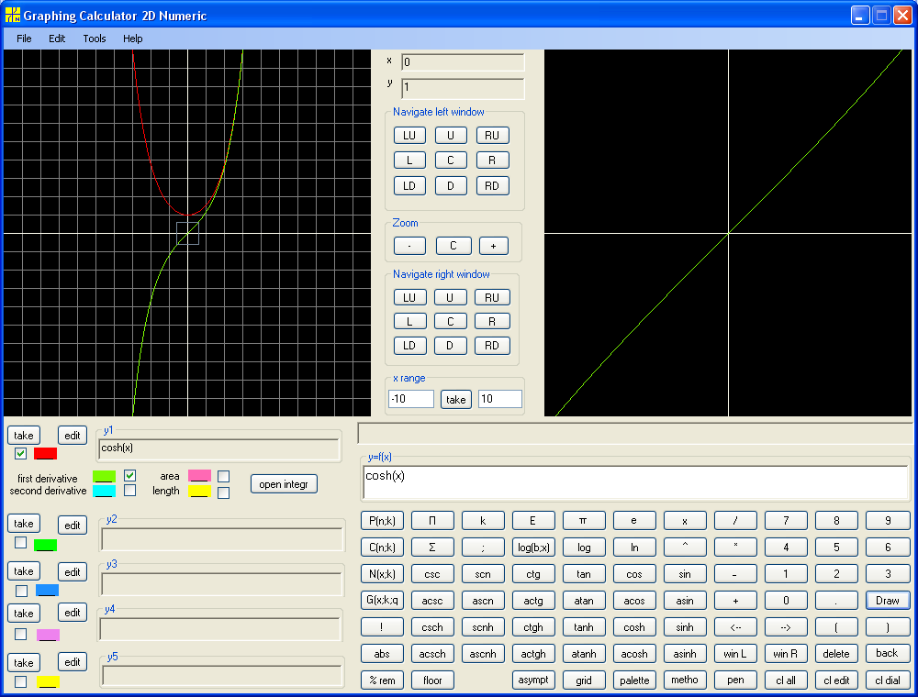
Task: Insert the Sigma summation key
Action: tap(432, 548)
